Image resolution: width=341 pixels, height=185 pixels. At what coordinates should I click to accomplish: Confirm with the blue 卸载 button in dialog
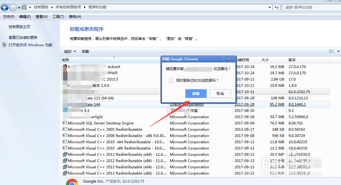[x=196, y=93]
